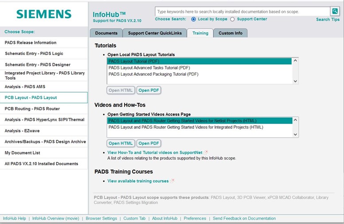
Task: Open the Search Tips link
Action: point(328,19)
